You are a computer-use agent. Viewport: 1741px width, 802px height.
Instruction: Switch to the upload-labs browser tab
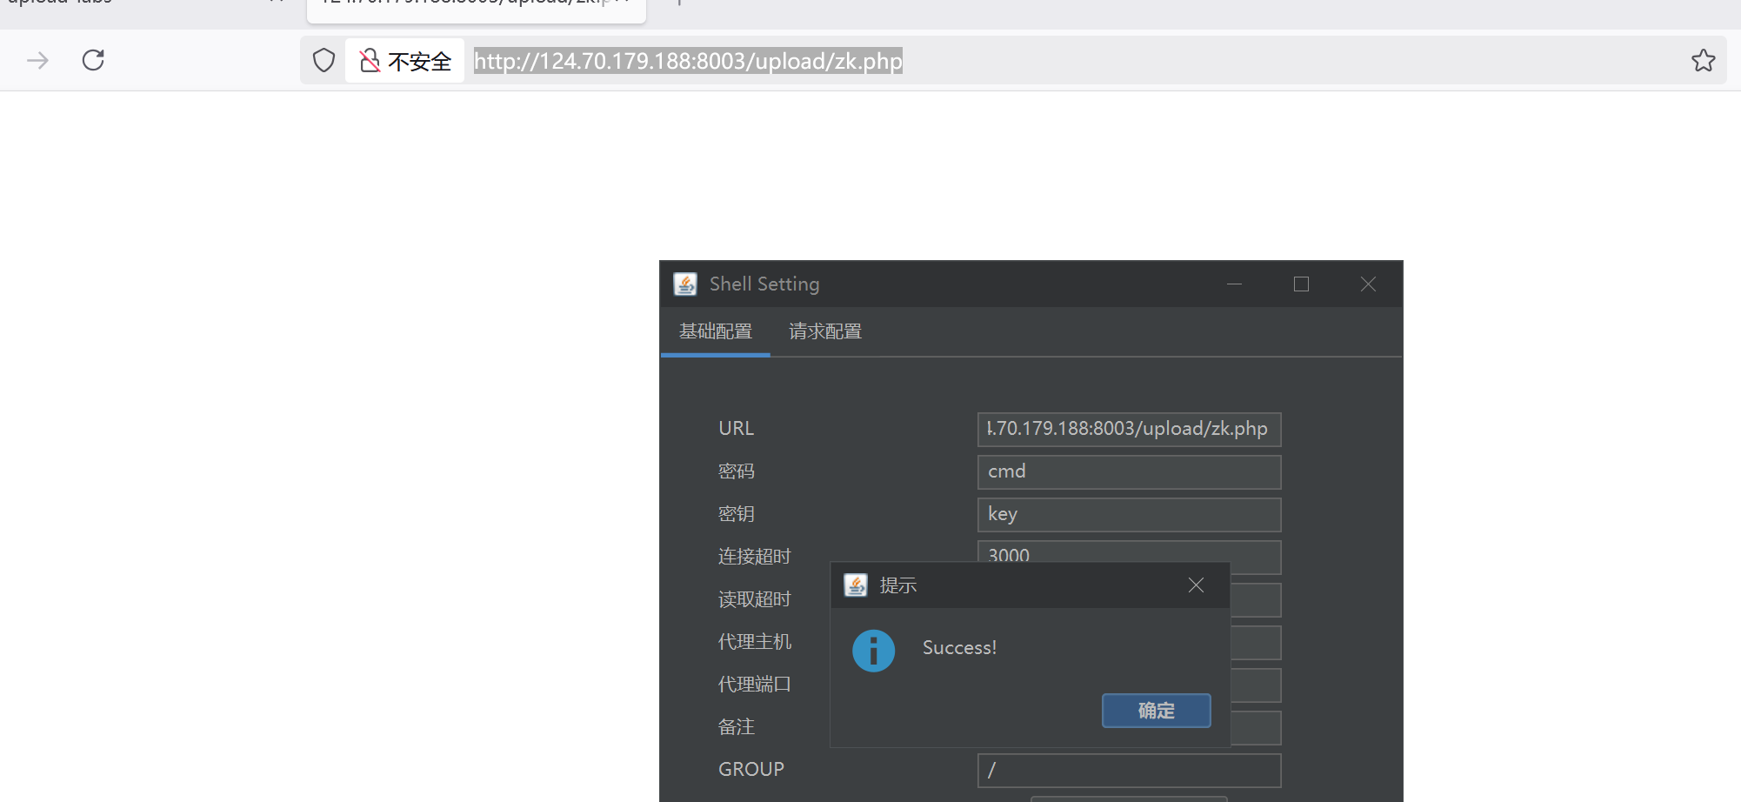[61, 4]
